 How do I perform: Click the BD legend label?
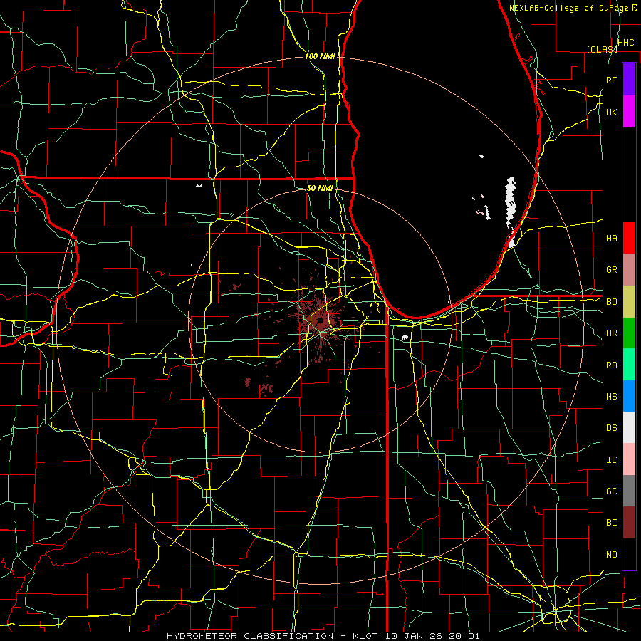611,302
